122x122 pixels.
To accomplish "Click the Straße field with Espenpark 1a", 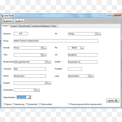I will pos(83,62).
